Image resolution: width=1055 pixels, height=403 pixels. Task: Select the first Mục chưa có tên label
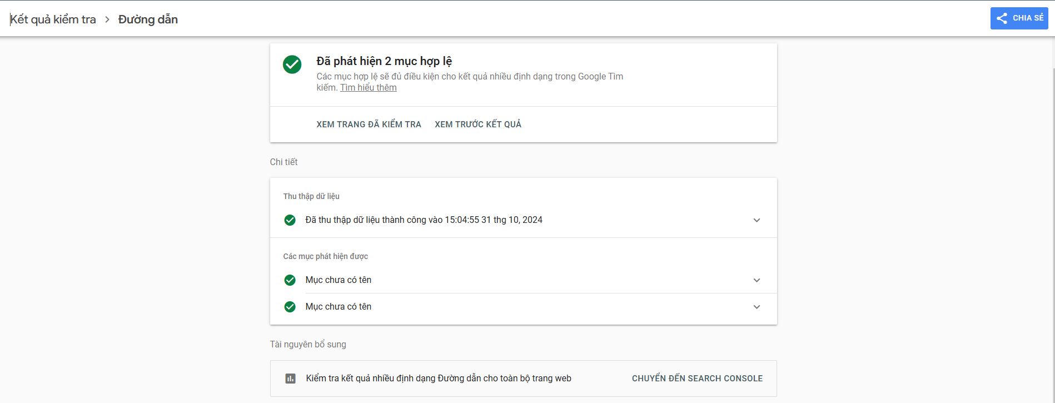(339, 280)
